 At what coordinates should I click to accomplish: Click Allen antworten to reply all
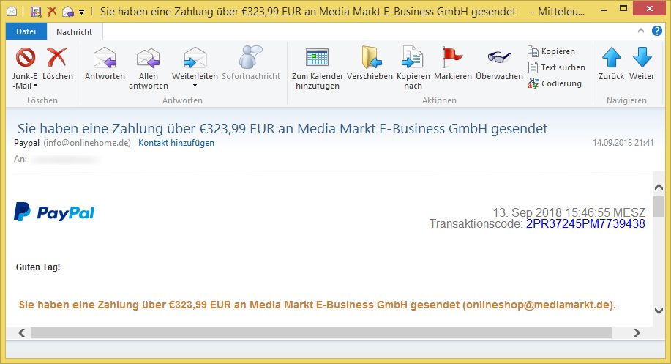click(x=148, y=68)
